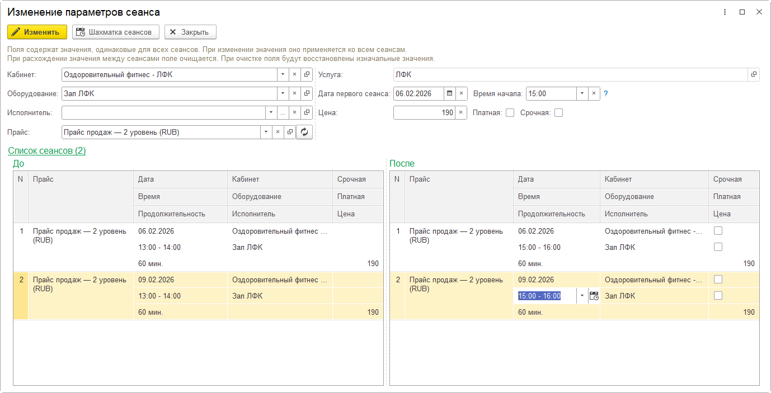Viewport: 771px width, 393px height.
Task: Click the schedule icon in the edited time cell
Action: [x=594, y=296]
